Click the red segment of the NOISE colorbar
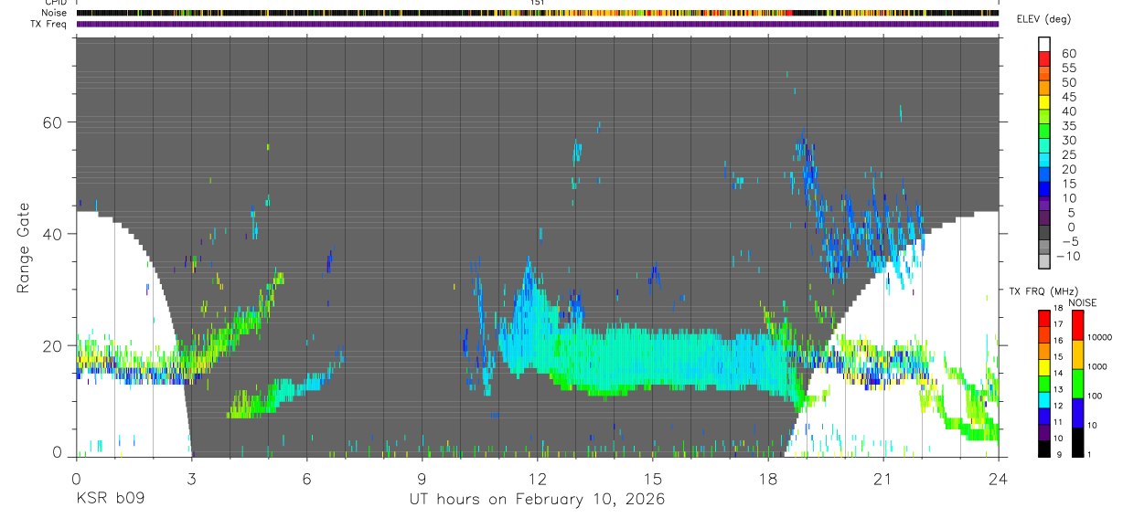The image size is (1123, 518). (1078, 326)
